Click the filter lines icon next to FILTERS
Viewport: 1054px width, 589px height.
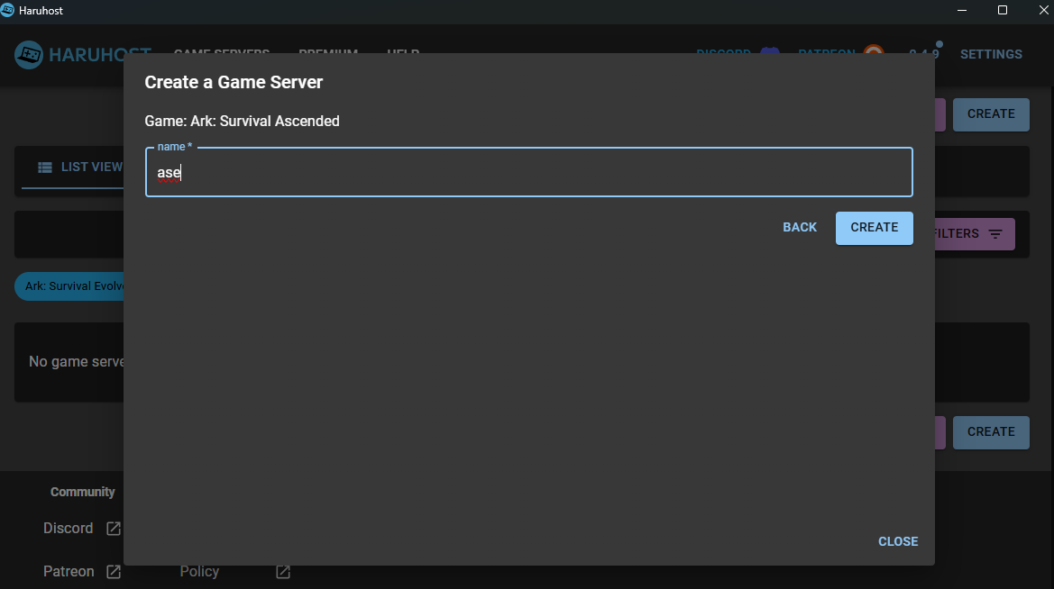pos(995,234)
